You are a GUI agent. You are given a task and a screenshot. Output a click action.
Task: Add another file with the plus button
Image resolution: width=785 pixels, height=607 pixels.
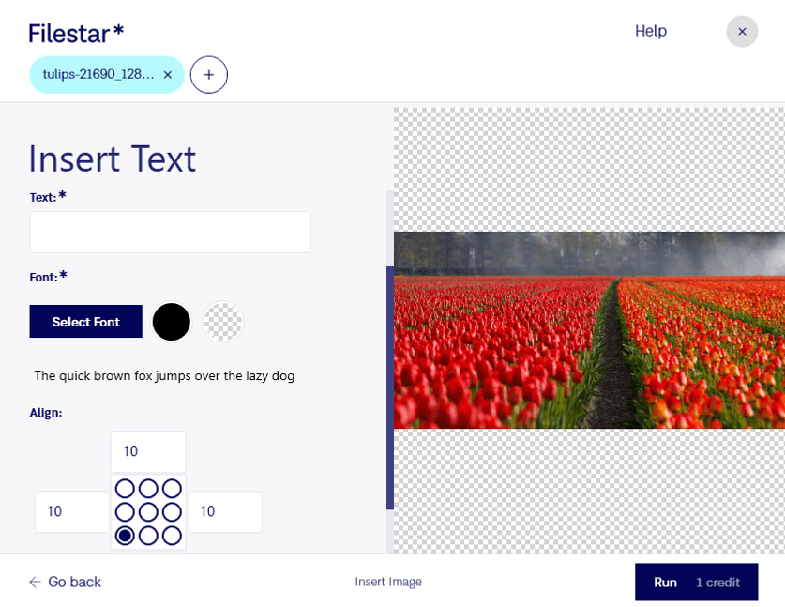tap(209, 75)
